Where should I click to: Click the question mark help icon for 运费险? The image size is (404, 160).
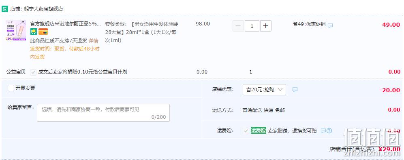(x=329, y=131)
